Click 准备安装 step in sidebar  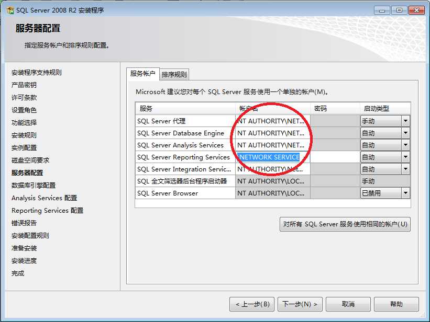tap(24, 248)
